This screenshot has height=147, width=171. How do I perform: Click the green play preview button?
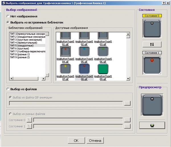pos(152,125)
